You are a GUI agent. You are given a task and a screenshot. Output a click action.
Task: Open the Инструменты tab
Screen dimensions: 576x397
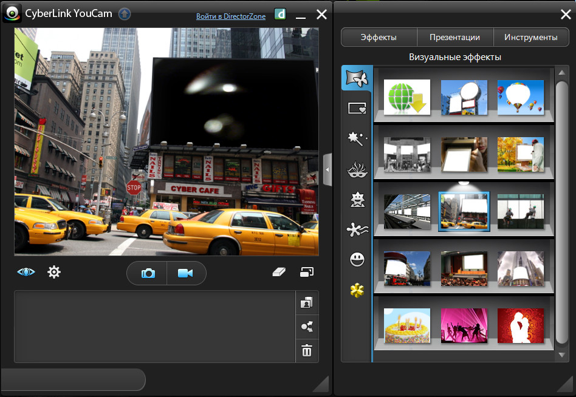pos(531,38)
